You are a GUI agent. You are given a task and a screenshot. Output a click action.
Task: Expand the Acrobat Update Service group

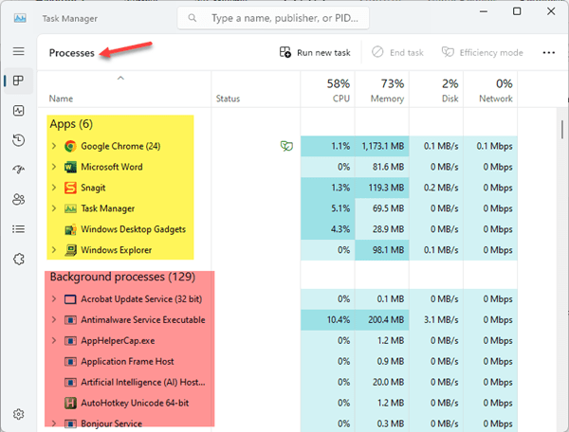coord(54,299)
